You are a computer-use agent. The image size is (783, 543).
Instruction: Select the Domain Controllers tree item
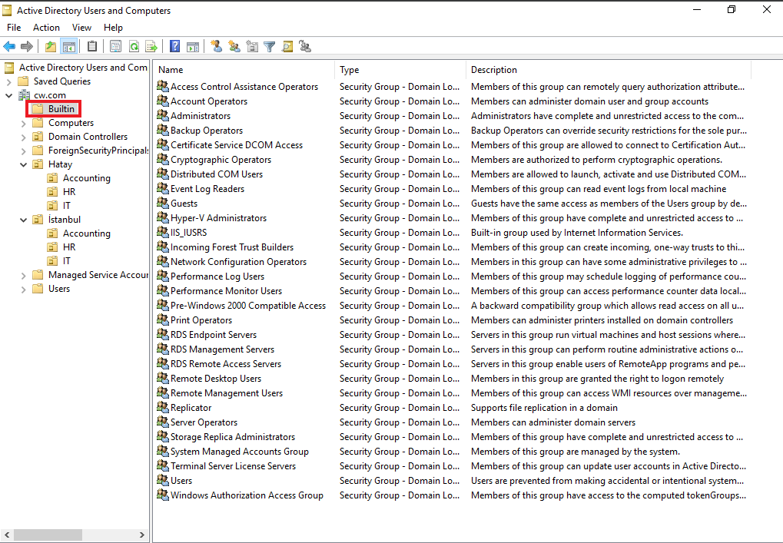[88, 137]
